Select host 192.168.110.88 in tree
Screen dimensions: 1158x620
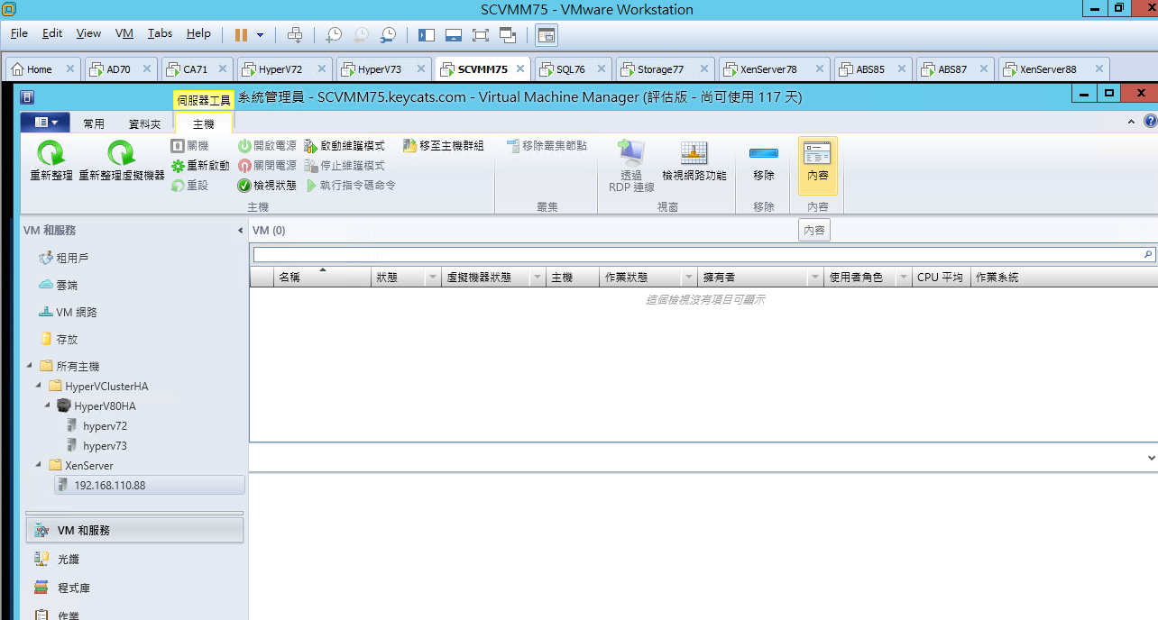pyautogui.click(x=149, y=485)
